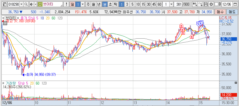This screenshot has height=106, width=239.
Task: Switch to 5-minute interval
Action: pyautogui.click(x=132, y=4)
